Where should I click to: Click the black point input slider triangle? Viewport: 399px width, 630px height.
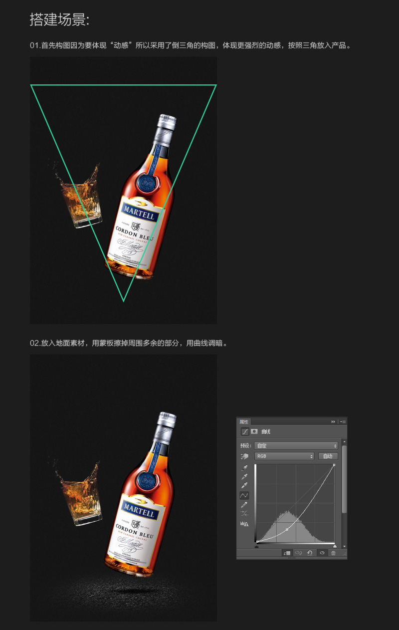(x=256, y=547)
